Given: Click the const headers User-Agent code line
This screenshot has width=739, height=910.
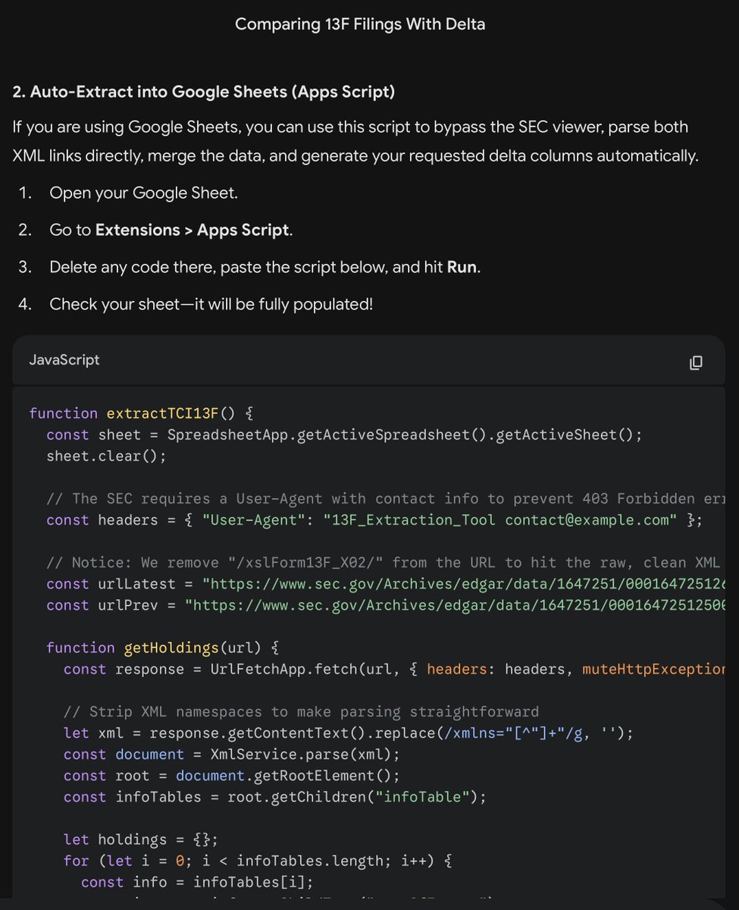Looking at the screenshot, I should (x=374, y=520).
